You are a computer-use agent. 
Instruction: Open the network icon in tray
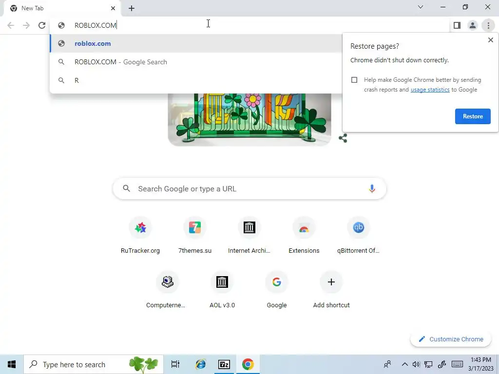point(428,364)
